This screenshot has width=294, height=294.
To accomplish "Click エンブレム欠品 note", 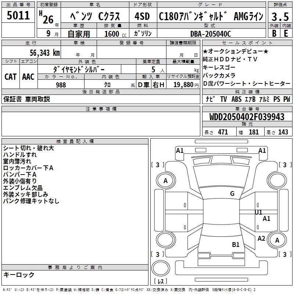I will [x=23, y=188].
